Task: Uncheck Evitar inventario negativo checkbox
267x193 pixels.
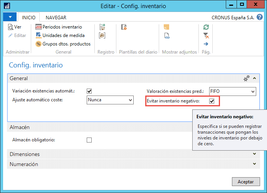Action: pos(212,101)
